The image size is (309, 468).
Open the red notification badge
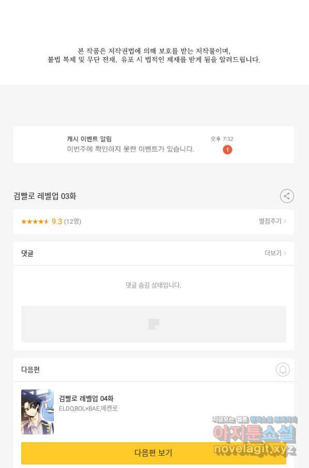tap(227, 149)
